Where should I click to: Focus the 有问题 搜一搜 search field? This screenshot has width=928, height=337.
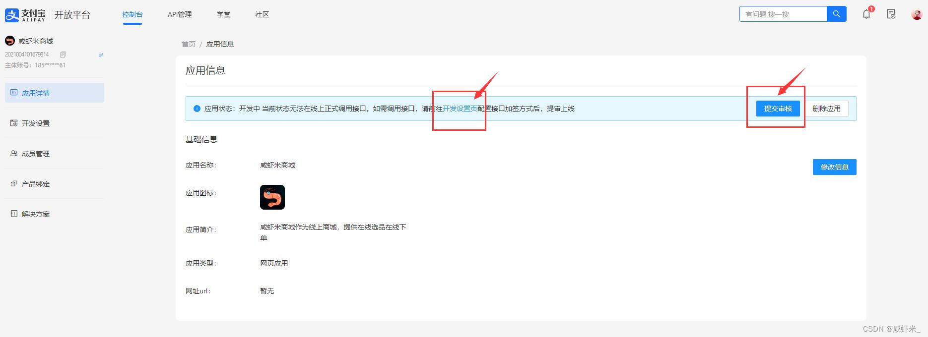point(783,14)
